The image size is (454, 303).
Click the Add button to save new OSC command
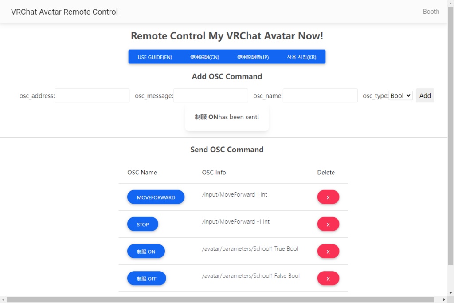(425, 95)
